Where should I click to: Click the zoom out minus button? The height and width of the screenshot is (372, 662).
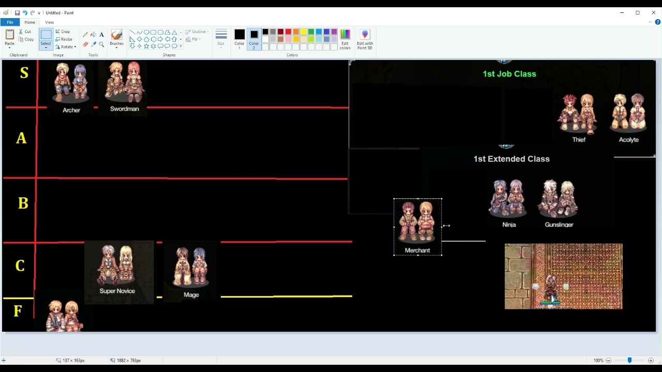pyautogui.click(x=608, y=361)
